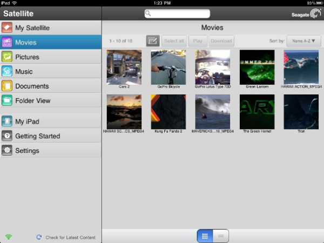
Task: Open Getting Started guide
Action: [51, 136]
